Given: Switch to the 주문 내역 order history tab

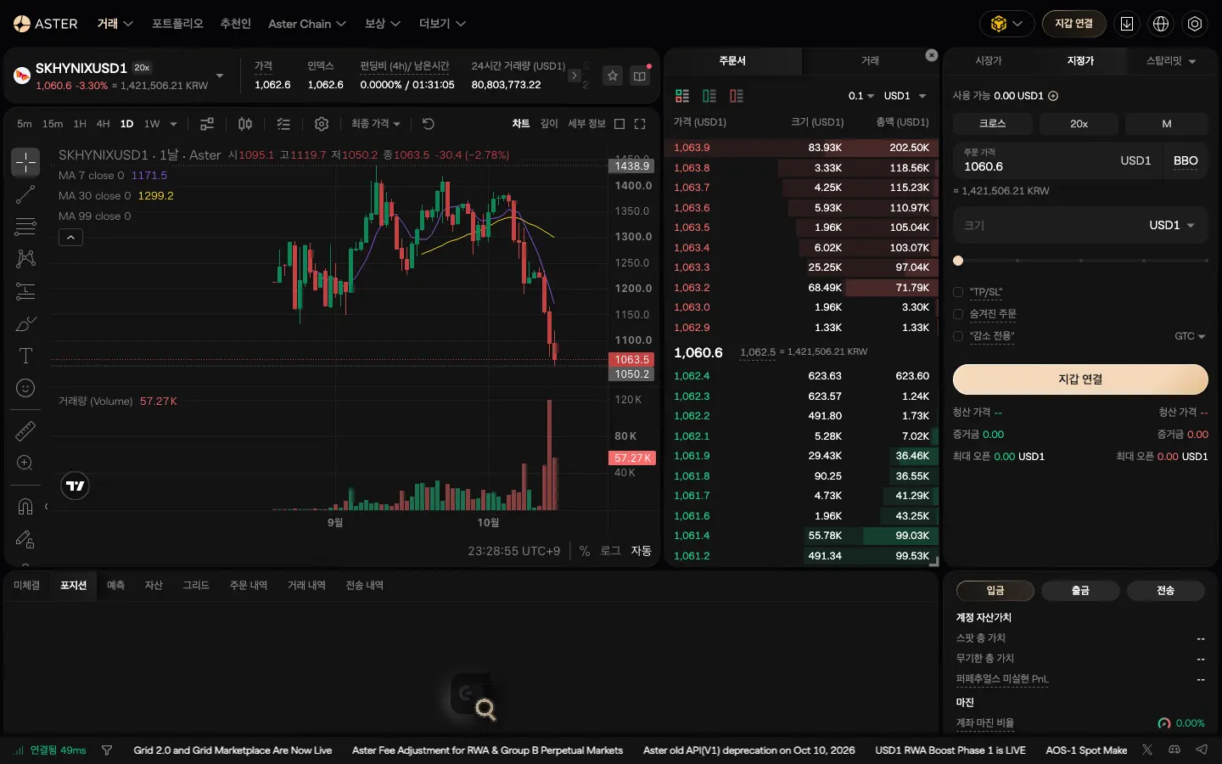Looking at the screenshot, I should (248, 586).
